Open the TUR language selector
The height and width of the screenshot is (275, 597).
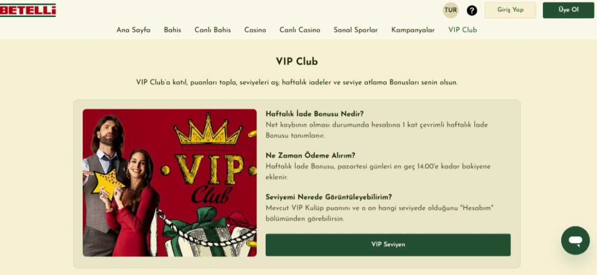coord(451,10)
